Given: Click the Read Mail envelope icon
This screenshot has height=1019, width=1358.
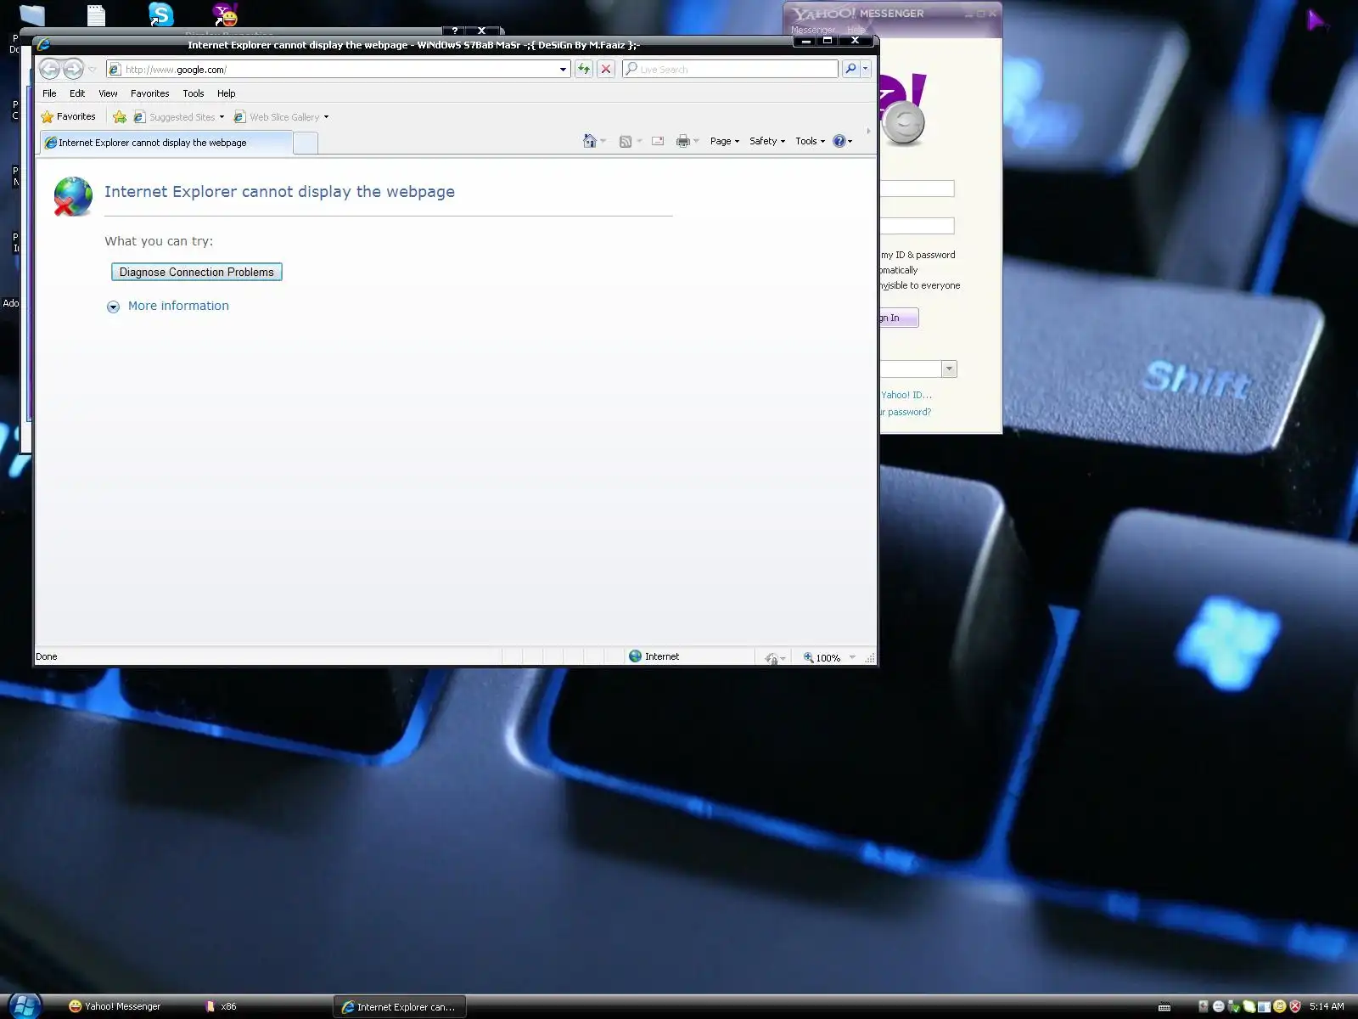Looking at the screenshot, I should coord(658,141).
